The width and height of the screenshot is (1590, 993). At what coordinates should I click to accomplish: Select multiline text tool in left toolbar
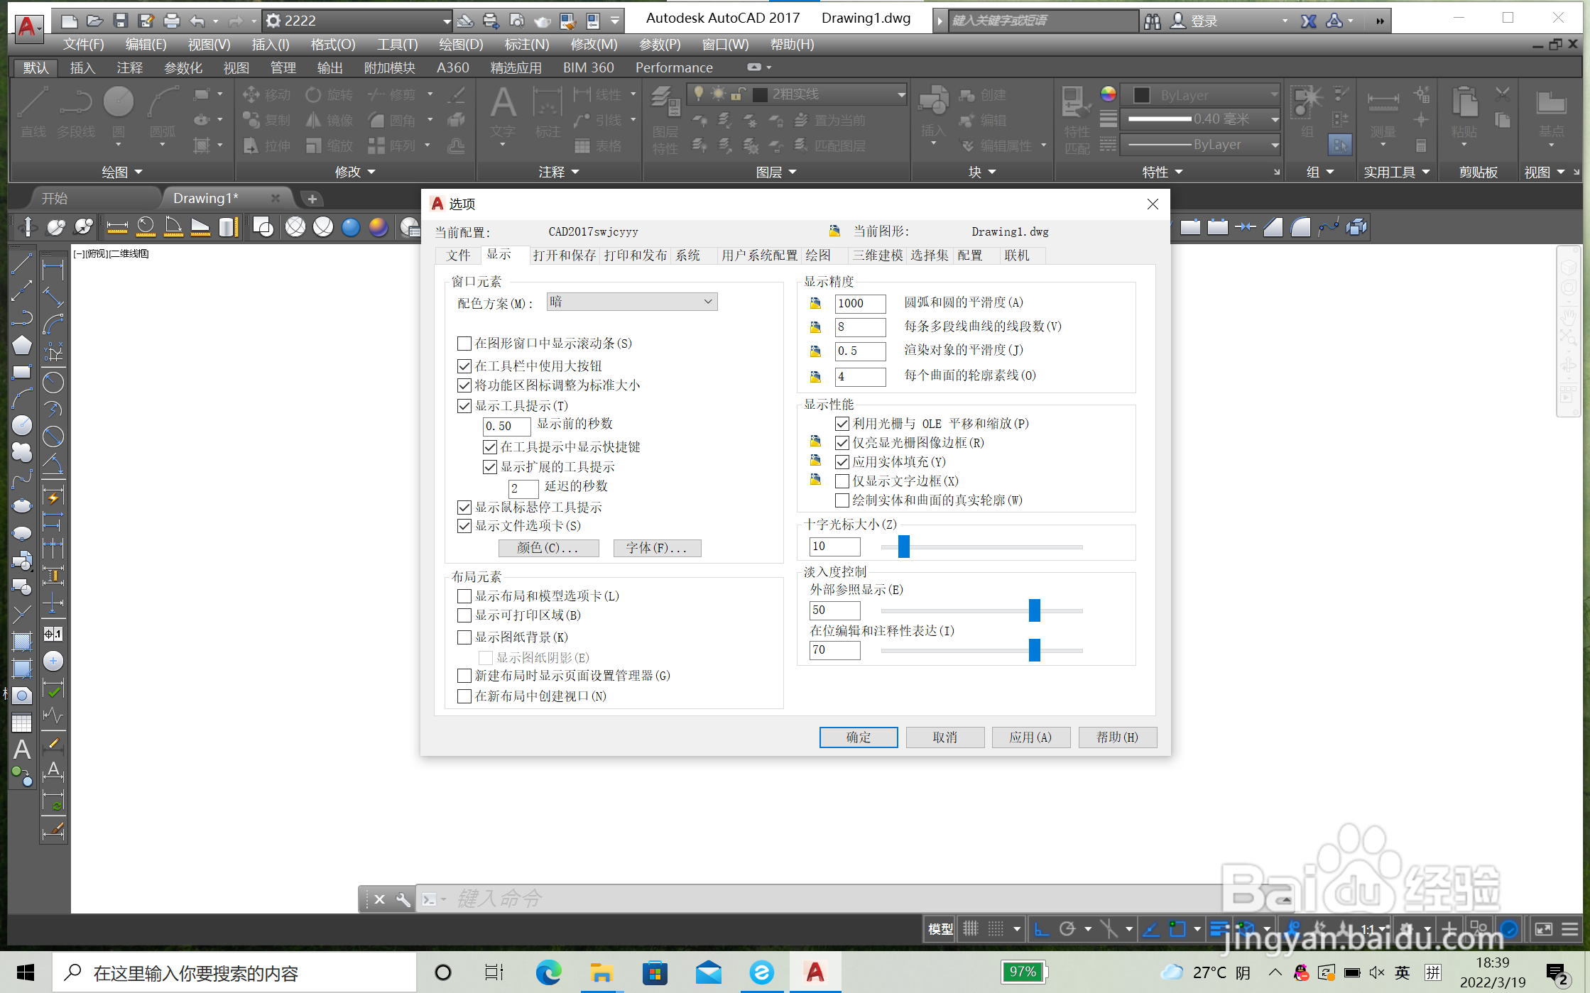pos(22,750)
